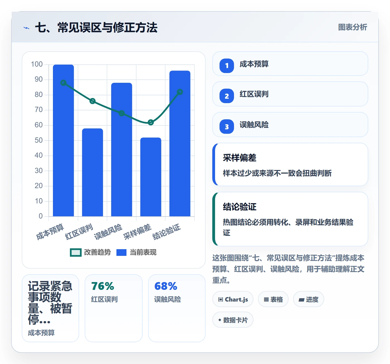Select the 误触风险 list item
Image resolution: width=390 pixels, height=364 pixels.
coord(290,125)
